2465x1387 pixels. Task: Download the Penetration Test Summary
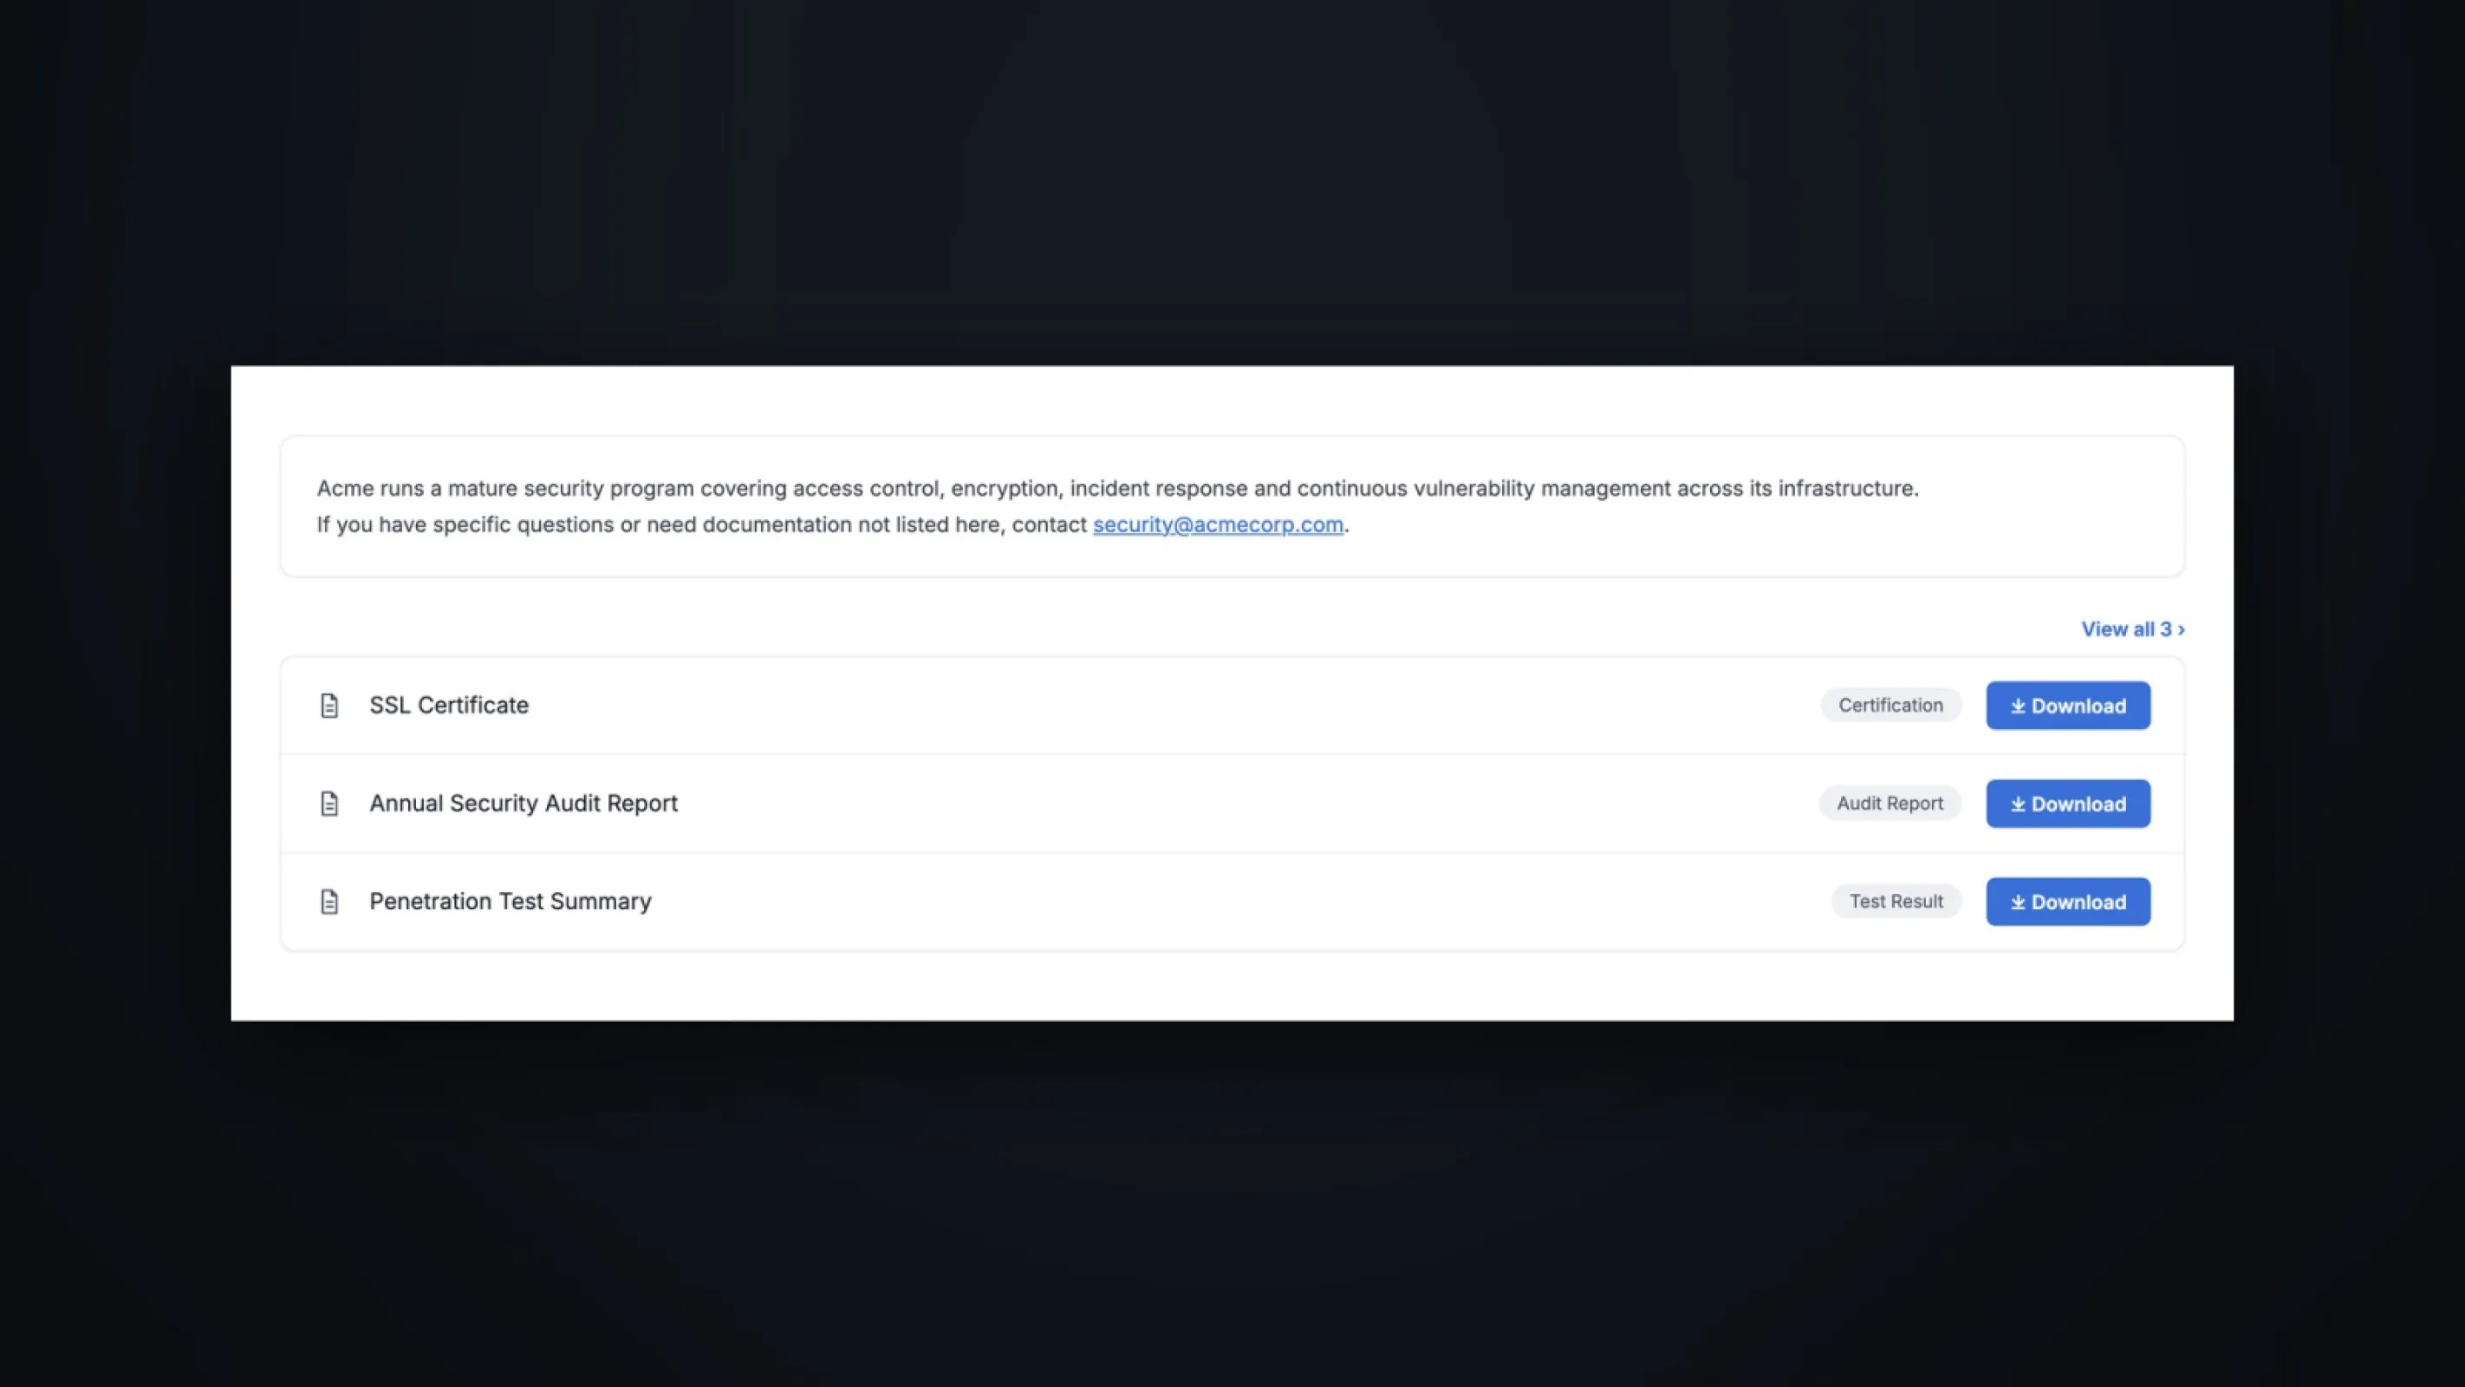(x=2068, y=902)
